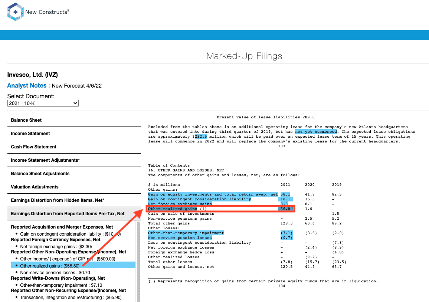Screen dimensions: 429x302
Task: Click 'Reported Foreign Currency Expenses, Net' heading
Action: [x=56, y=240]
